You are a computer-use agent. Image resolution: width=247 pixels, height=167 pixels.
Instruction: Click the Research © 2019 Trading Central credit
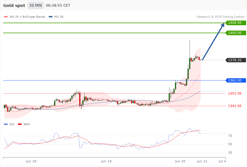point(220,17)
